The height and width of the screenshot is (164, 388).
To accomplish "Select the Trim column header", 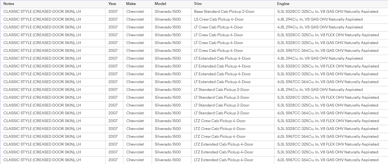I will pyautogui.click(x=198, y=4).
